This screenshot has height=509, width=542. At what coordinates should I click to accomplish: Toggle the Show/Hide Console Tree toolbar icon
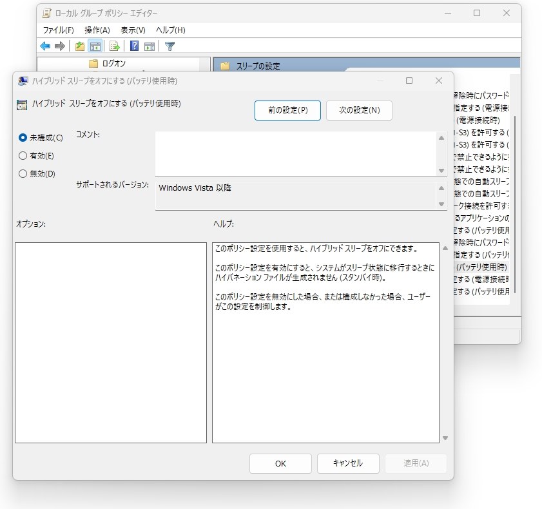tap(95, 46)
